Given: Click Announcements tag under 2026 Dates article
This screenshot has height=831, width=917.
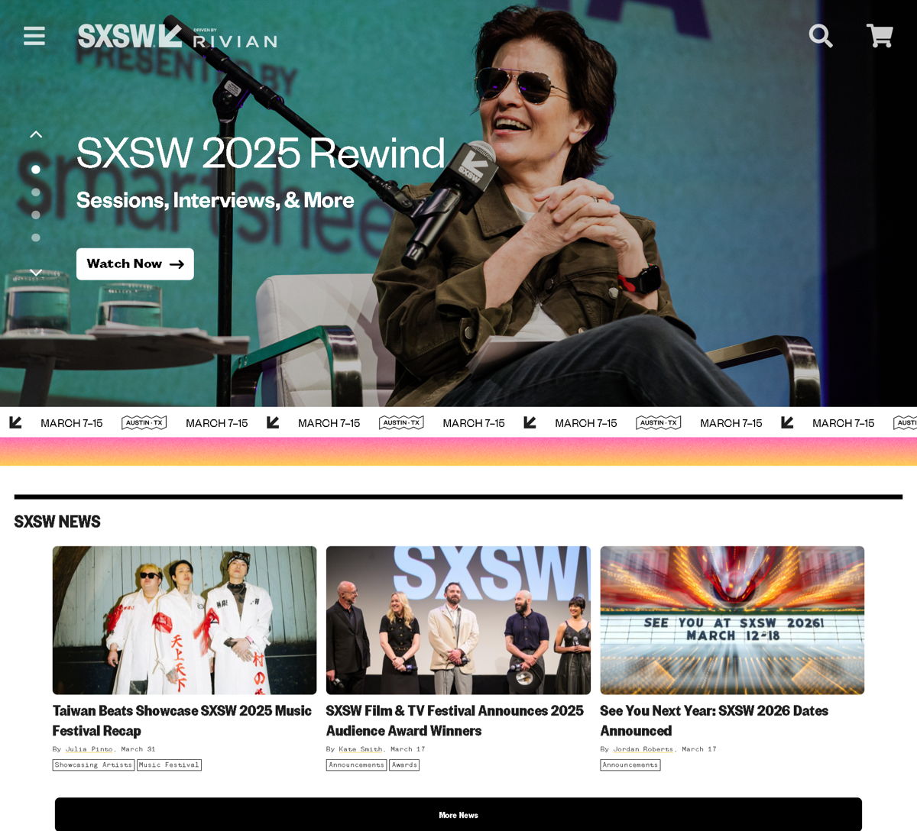Looking at the screenshot, I should (x=630, y=765).
